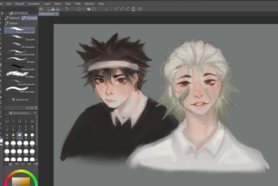Open Clip Studio launcher icon

coord(41,9)
